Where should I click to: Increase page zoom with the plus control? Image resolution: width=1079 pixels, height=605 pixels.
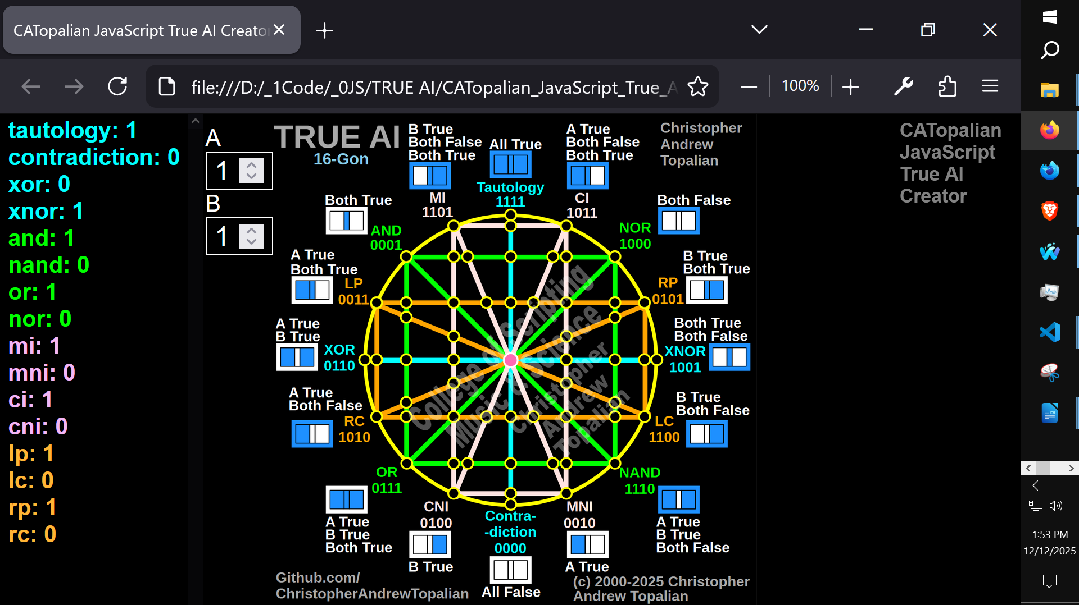click(850, 86)
